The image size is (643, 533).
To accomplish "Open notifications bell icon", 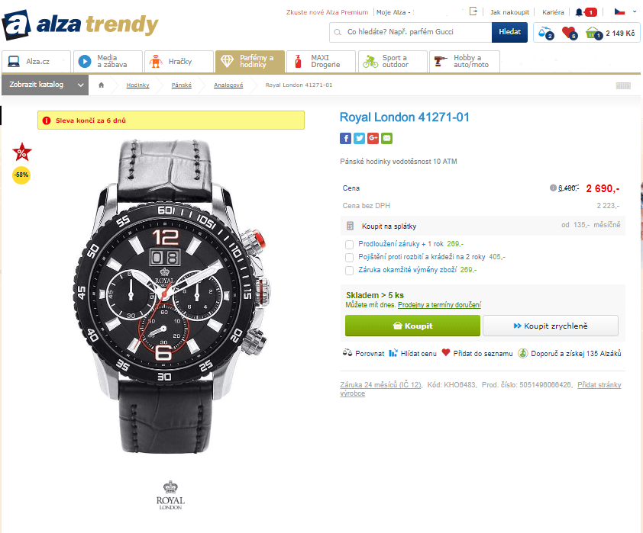I will [579, 12].
